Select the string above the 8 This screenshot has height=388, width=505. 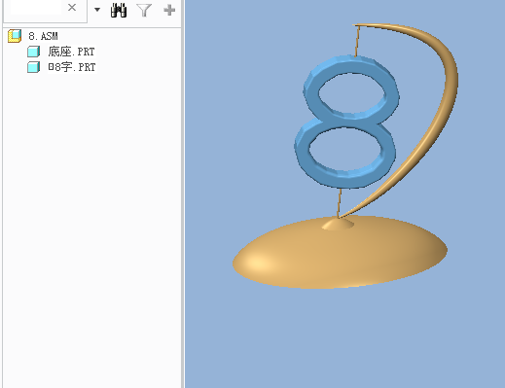coord(357,41)
